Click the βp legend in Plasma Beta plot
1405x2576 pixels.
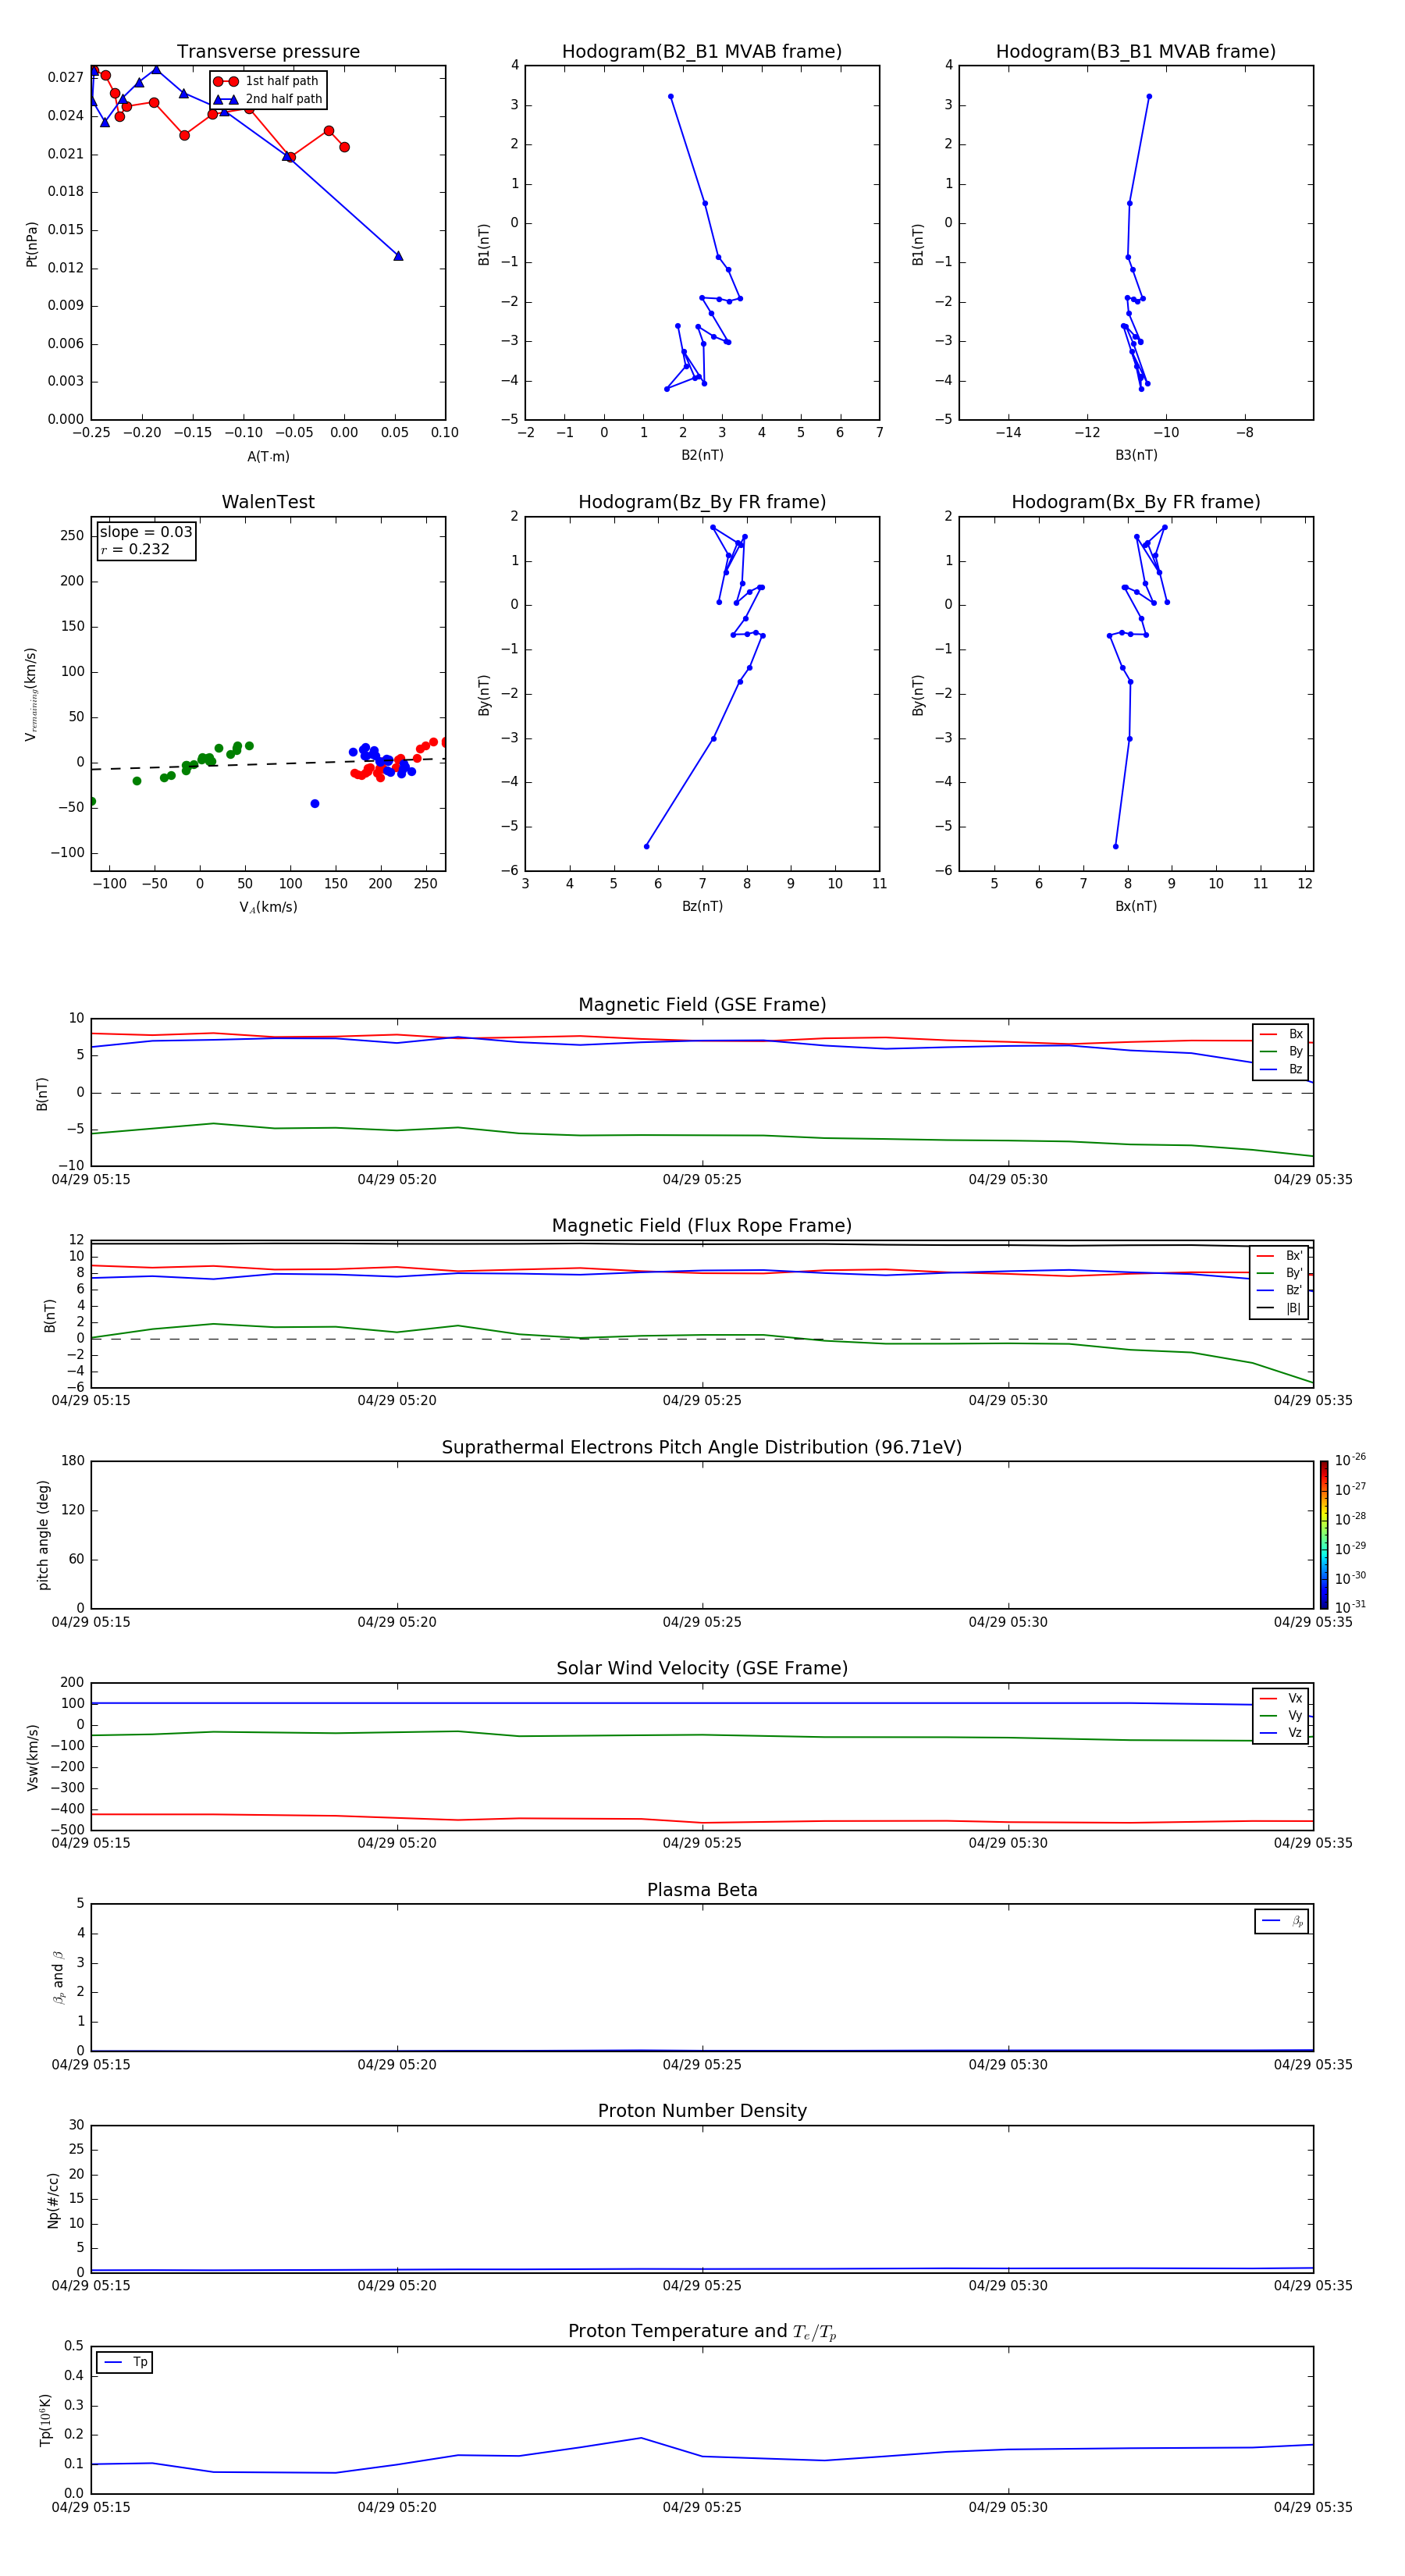(x=1282, y=1922)
